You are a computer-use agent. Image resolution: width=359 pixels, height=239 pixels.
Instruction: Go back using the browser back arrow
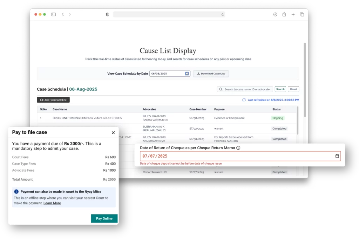click(63, 14)
